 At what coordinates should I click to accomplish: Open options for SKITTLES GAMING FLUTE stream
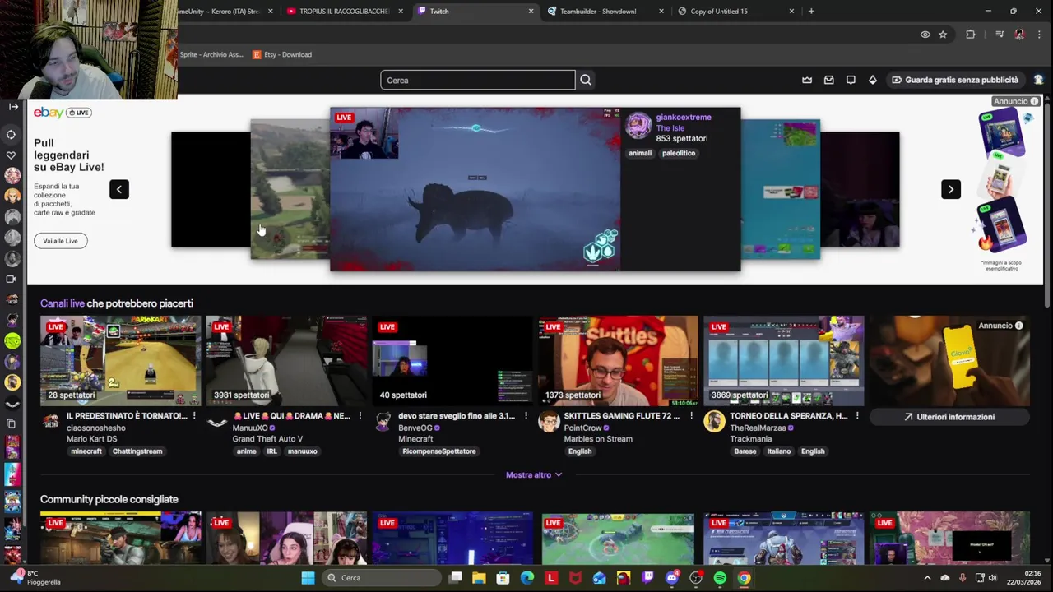[691, 416]
